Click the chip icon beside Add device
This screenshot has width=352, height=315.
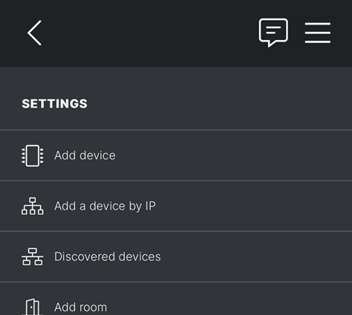tap(33, 156)
